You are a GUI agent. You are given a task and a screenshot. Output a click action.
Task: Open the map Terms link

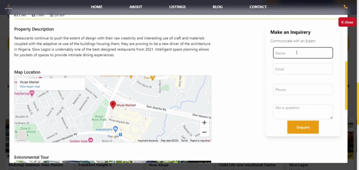[184, 141]
